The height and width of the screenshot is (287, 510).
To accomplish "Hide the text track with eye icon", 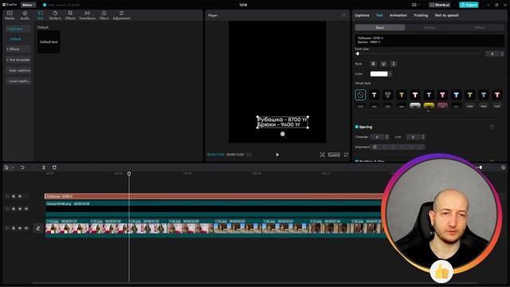I will tap(20, 196).
